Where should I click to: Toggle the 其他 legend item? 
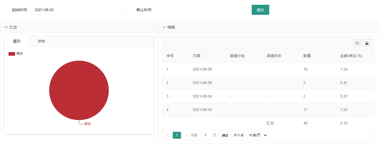[16, 54]
